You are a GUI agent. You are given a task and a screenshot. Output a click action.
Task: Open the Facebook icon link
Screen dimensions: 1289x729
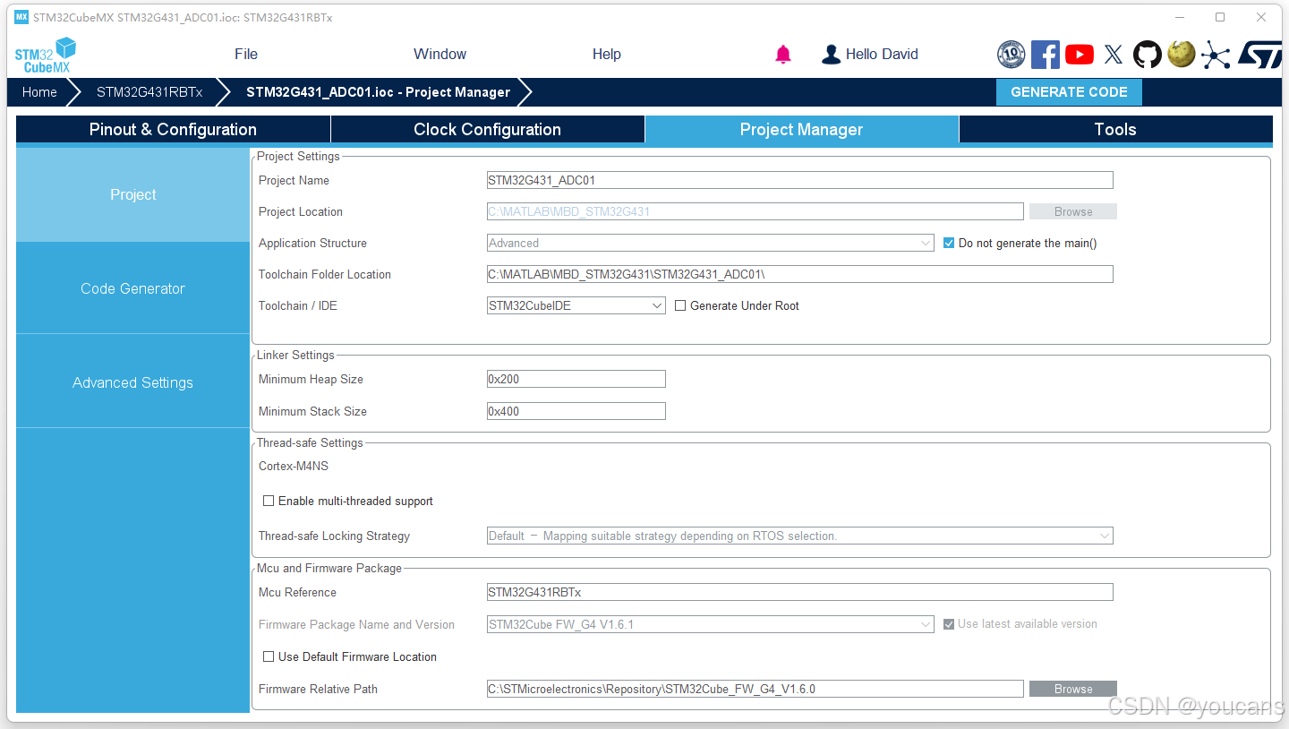pos(1046,55)
